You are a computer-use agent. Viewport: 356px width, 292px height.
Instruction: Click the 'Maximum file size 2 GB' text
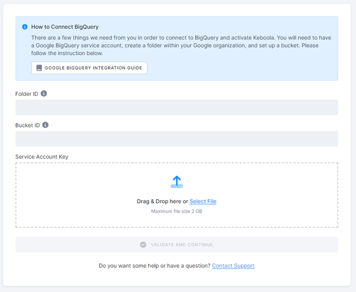tap(177, 211)
